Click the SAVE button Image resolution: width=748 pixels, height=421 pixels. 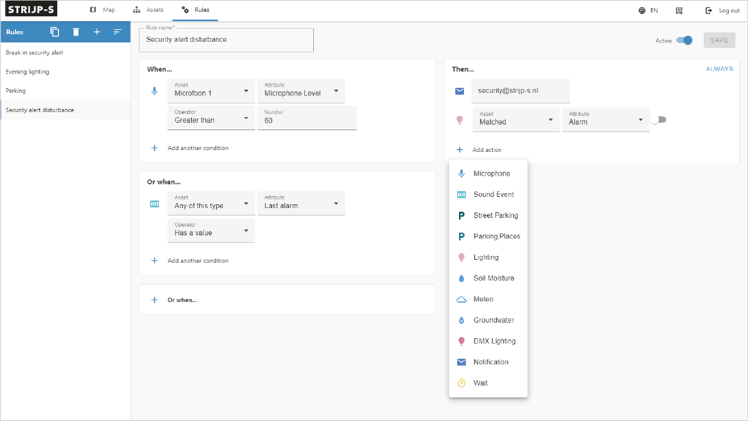(x=719, y=40)
